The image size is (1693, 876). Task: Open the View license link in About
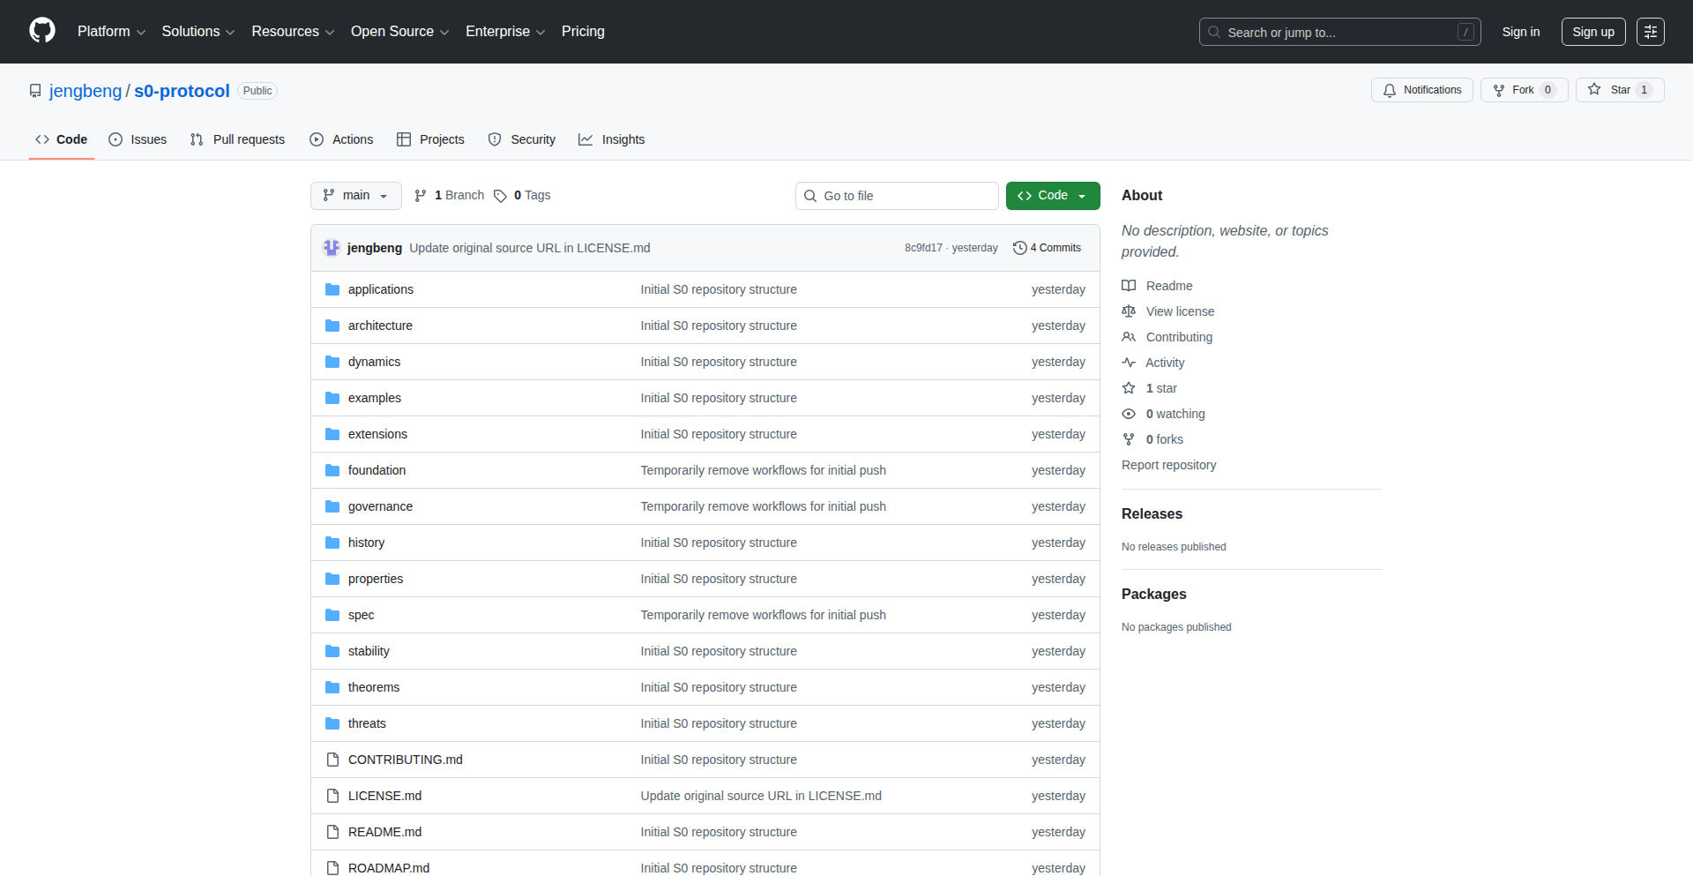(1180, 311)
